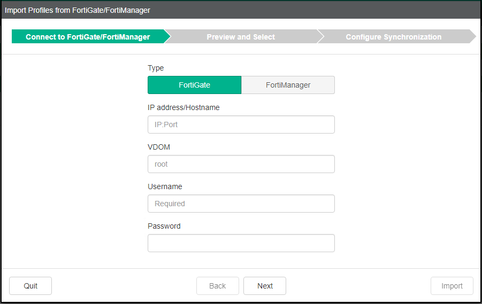
Task: Switch type to FortiManager
Action: point(288,85)
